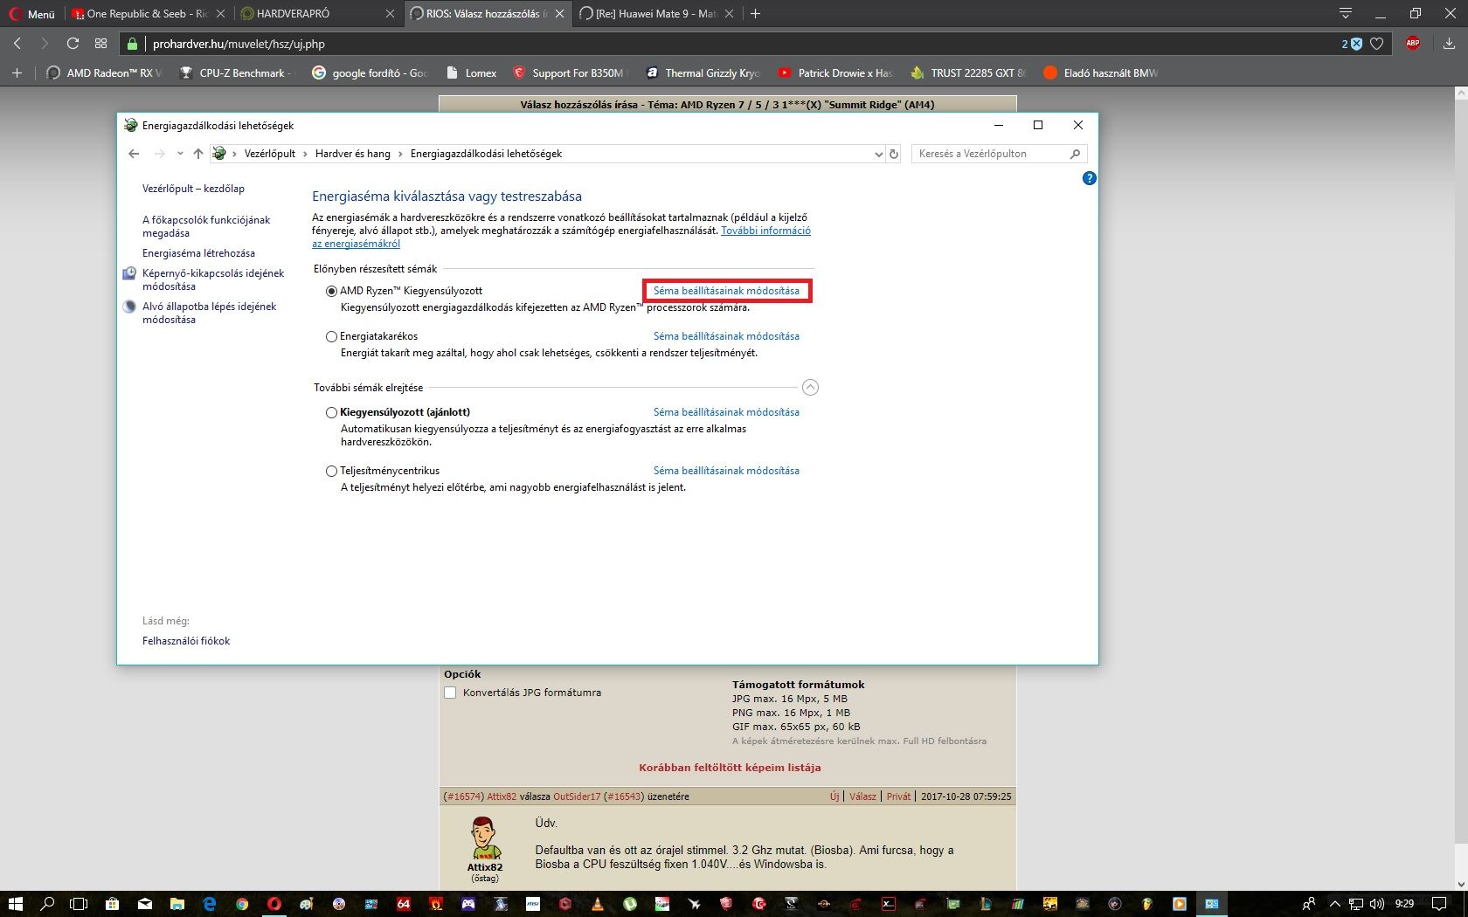Open VLC media player from taskbar
Image resolution: width=1468 pixels, height=917 pixels.
pyautogui.click(x=598, y=904)
